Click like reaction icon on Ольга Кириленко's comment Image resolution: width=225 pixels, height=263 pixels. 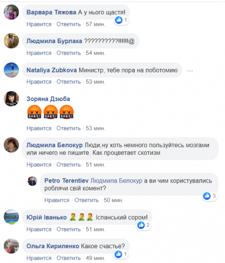(x=118, y=254)
